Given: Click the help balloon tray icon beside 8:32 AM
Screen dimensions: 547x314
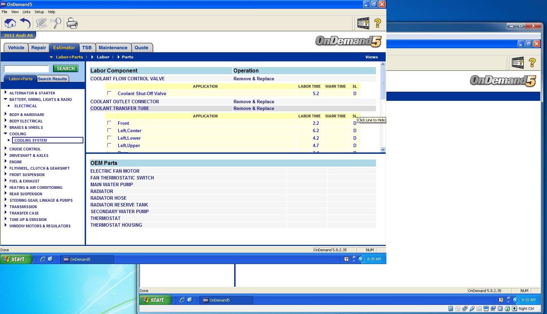Looking at the screenshot, I should click(501, 300).
